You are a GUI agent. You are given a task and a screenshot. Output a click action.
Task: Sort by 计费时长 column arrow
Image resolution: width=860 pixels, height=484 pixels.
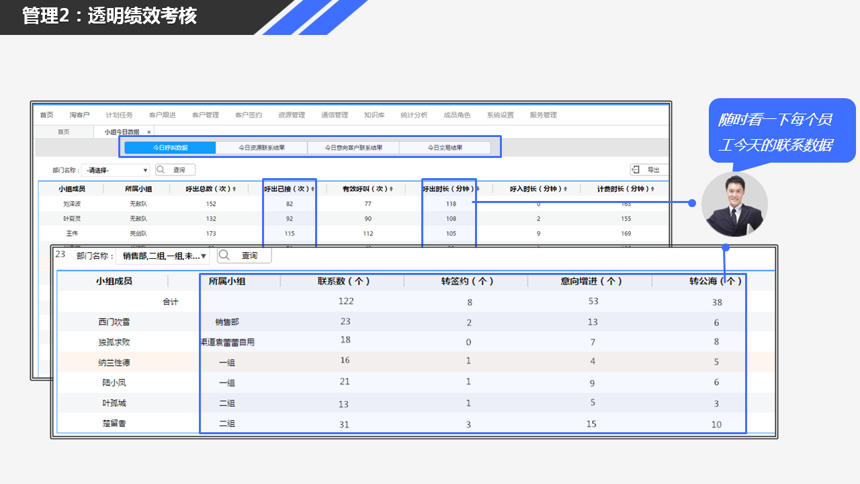pos(652,190)
